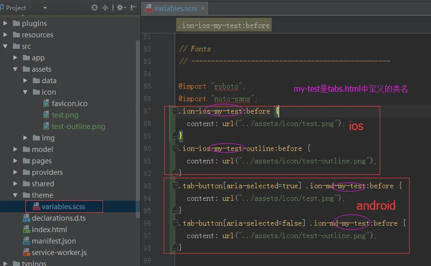Screen dimensions: 431x266
Task: Click the SASS icon on the editor tab
Action: coord(149,8)
